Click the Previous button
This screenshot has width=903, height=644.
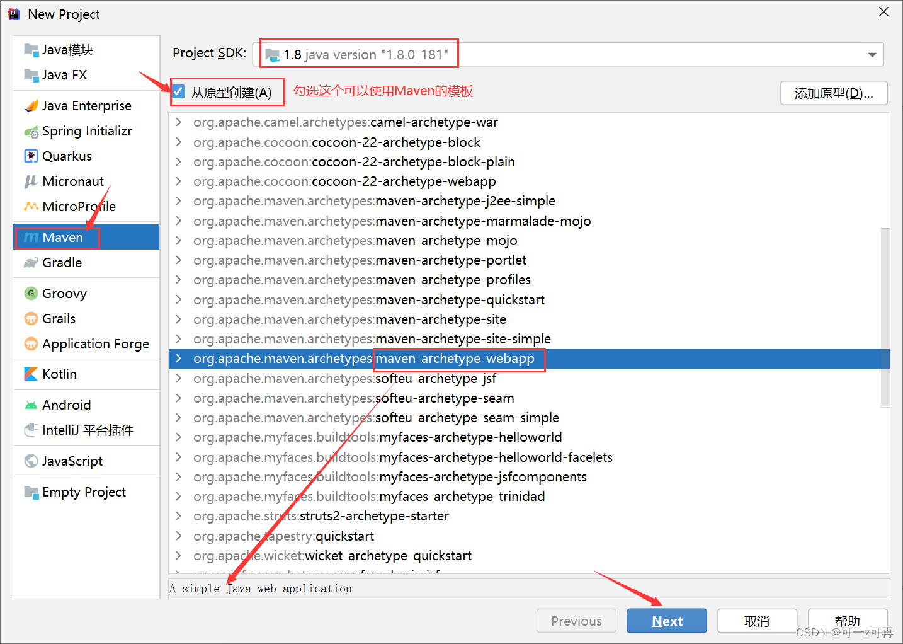576,621
